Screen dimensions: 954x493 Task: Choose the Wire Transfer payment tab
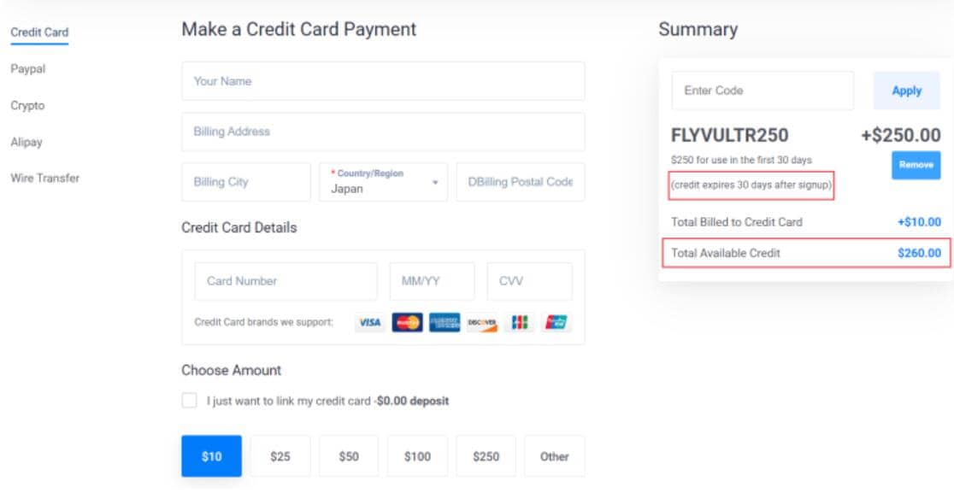click(x=45, y=179)
